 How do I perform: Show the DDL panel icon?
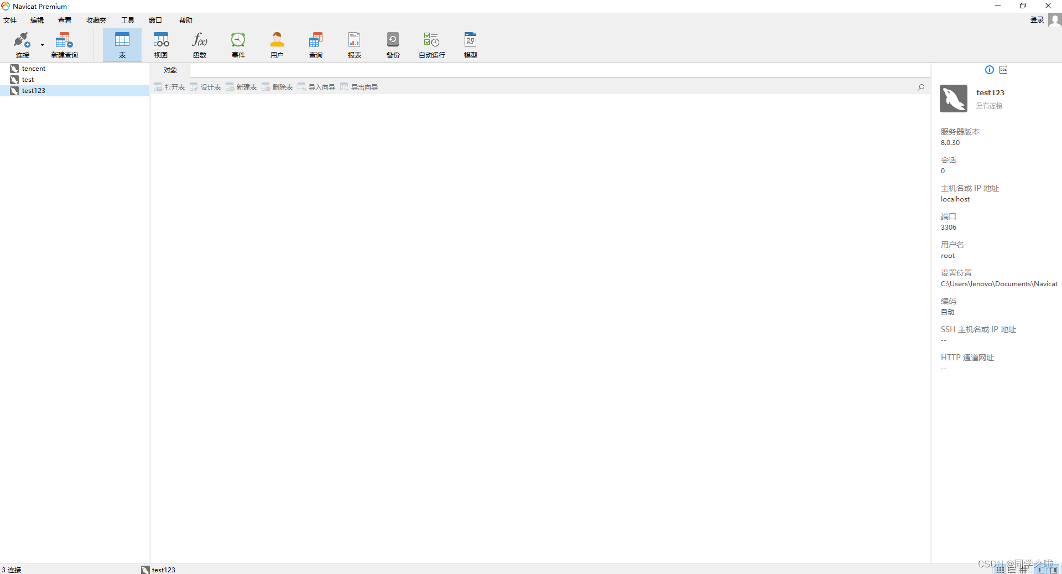pyautogui.click(x=1003, y=70)
